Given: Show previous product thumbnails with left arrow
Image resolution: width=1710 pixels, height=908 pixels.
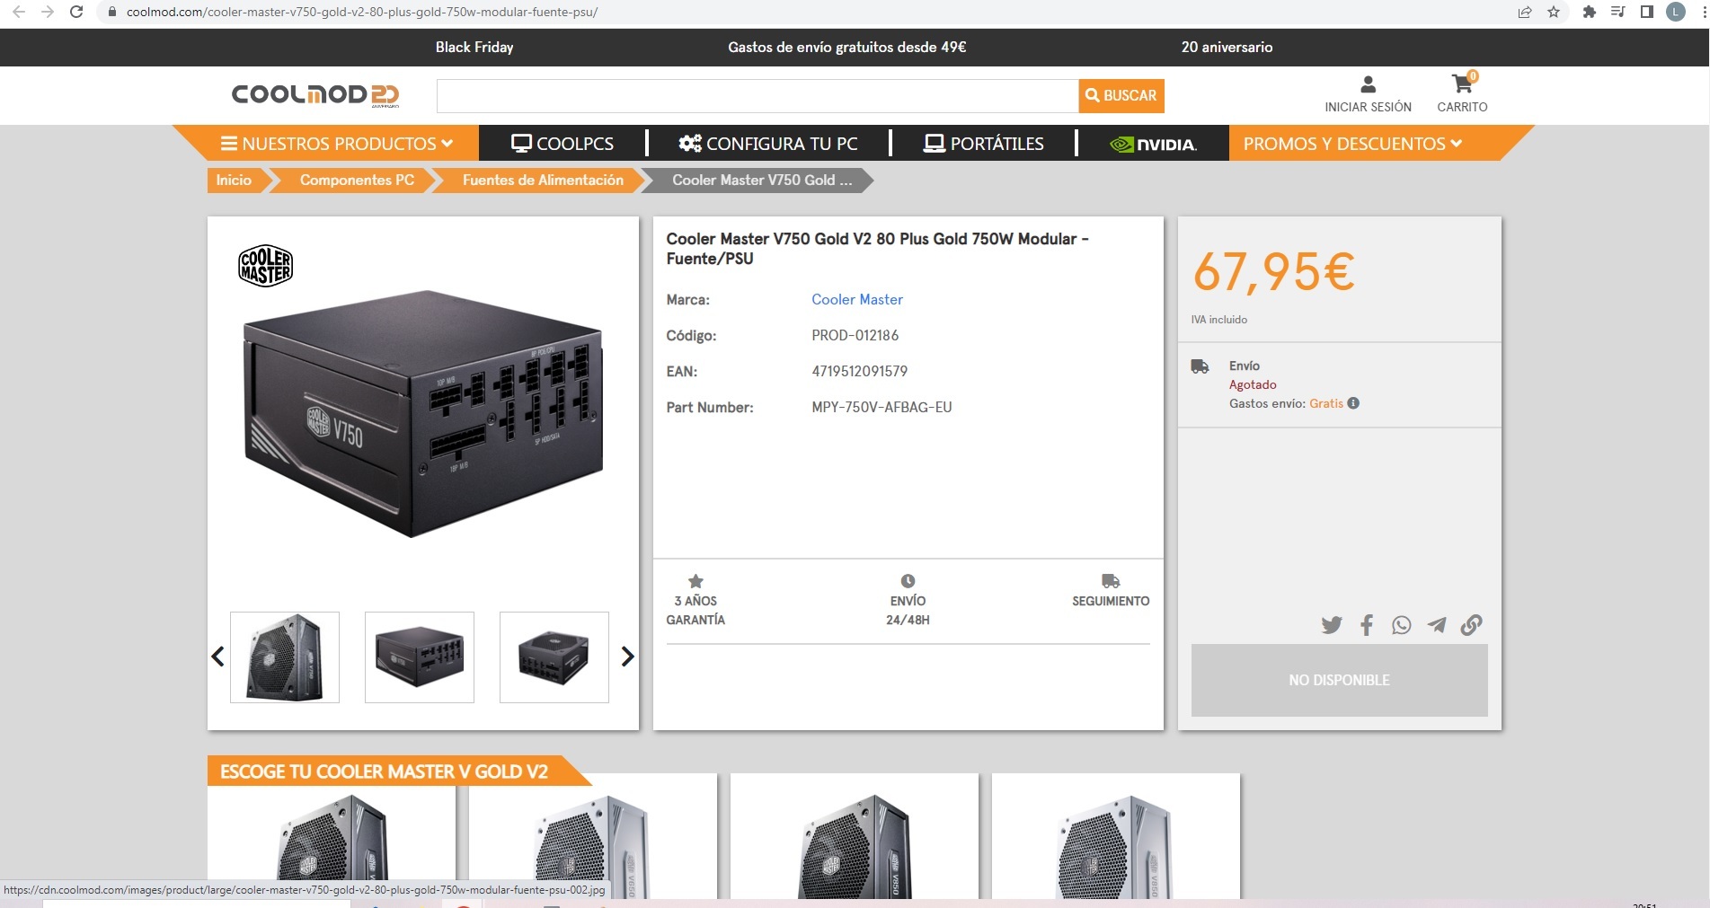Looking at the screenshot, I should click(217, 657).
